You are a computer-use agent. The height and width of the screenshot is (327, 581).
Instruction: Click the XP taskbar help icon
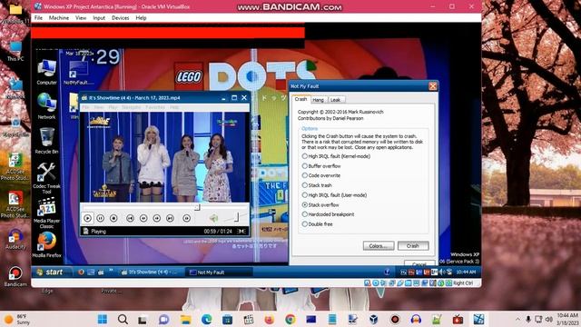click(387, 272)
